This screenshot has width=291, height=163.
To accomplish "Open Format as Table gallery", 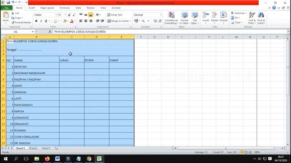I will pos(185,18).
